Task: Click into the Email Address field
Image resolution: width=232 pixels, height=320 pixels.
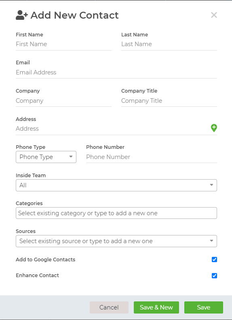Action: coord(116,72)
